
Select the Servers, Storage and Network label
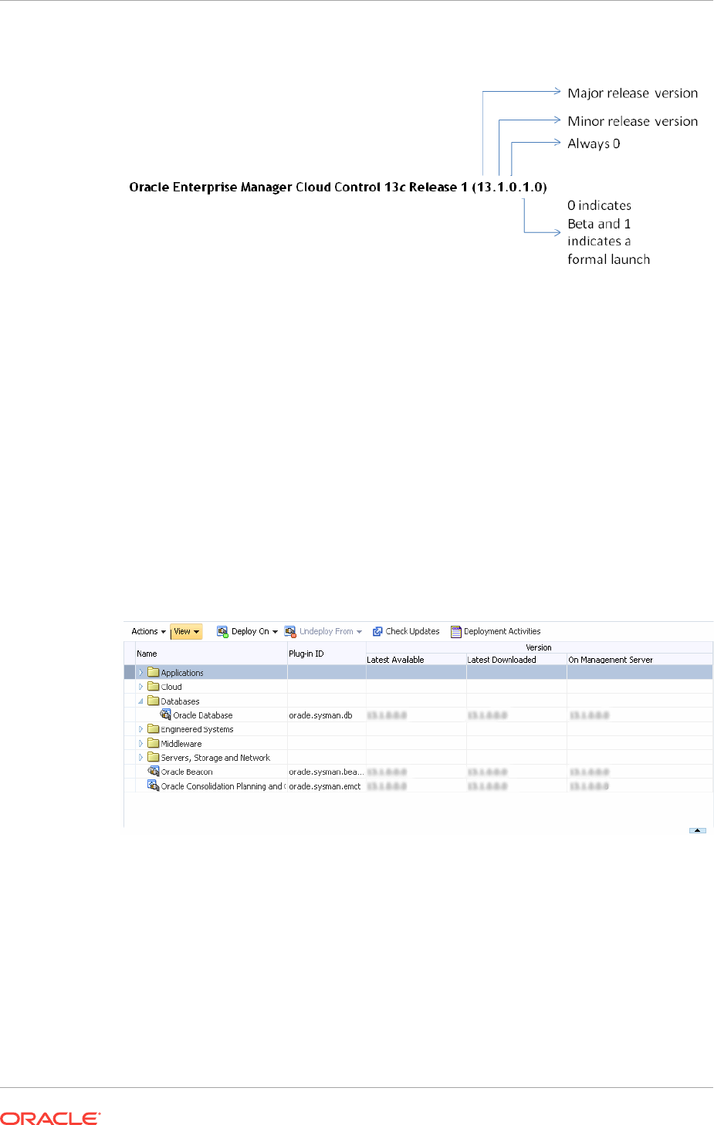point(215,758)
